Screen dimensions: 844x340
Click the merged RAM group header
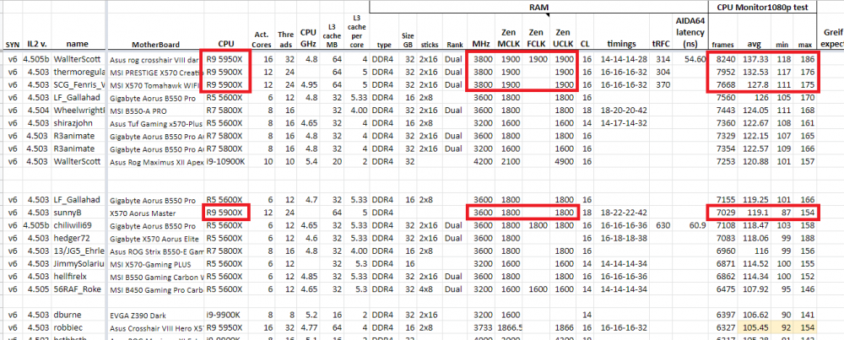click(540, 7)
